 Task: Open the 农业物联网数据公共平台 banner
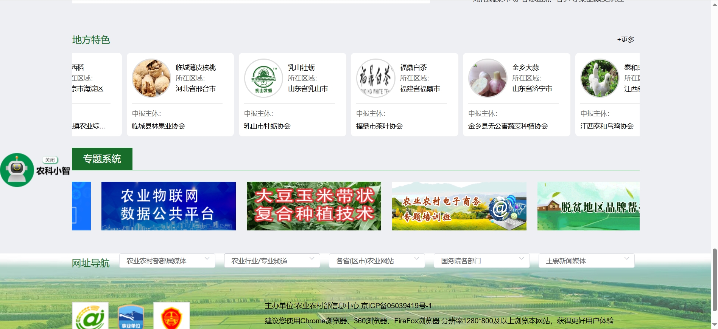[x=168, y=206]
